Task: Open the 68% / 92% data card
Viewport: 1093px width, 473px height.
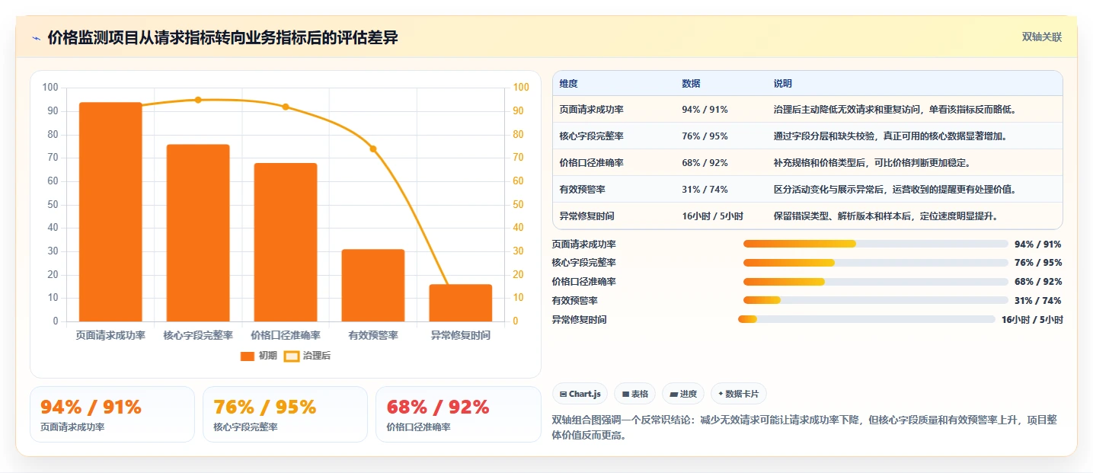Action: pyautogui.click(x=458, y=414)
